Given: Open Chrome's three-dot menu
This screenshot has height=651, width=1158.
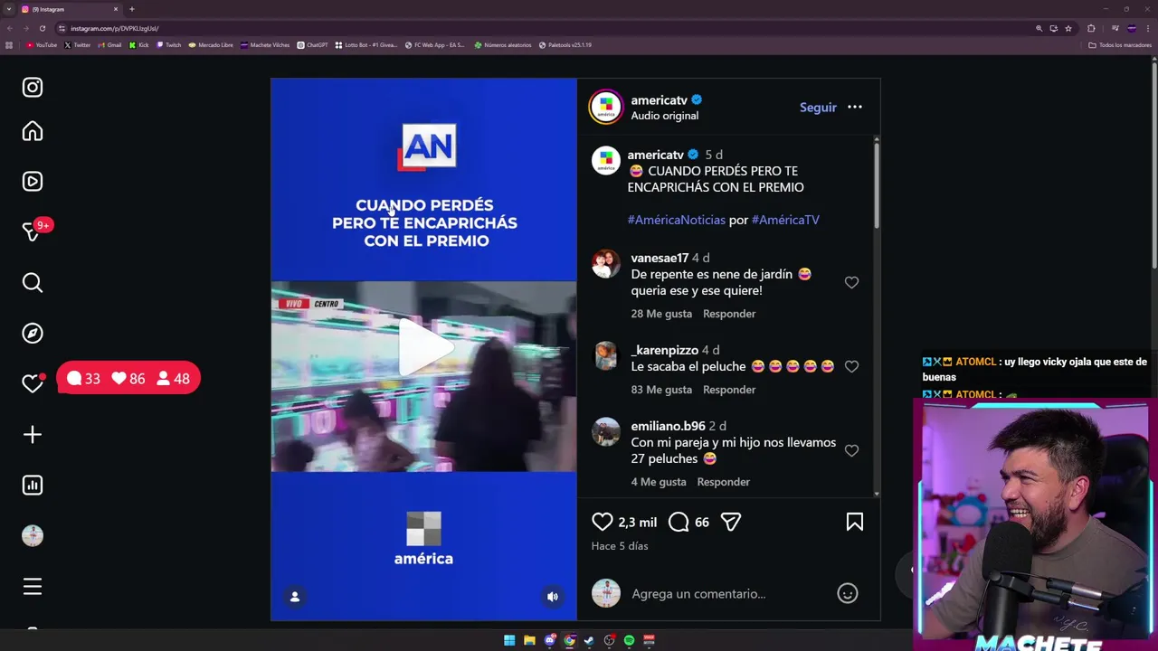Looking at the screenshot, I should click(1147, 28).
